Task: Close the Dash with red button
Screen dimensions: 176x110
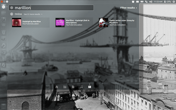Action: (1, 1)
